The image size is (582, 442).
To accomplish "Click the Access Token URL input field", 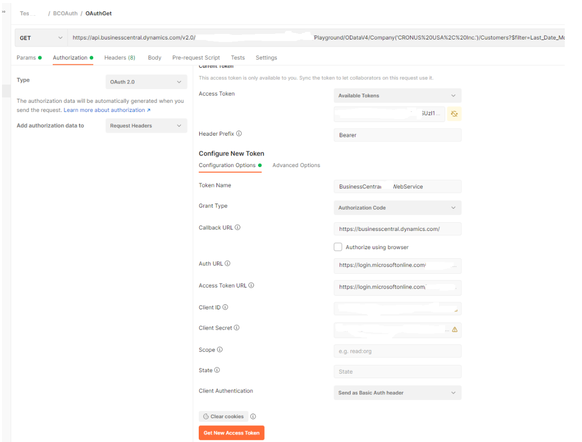I will [x=397, y=288].
